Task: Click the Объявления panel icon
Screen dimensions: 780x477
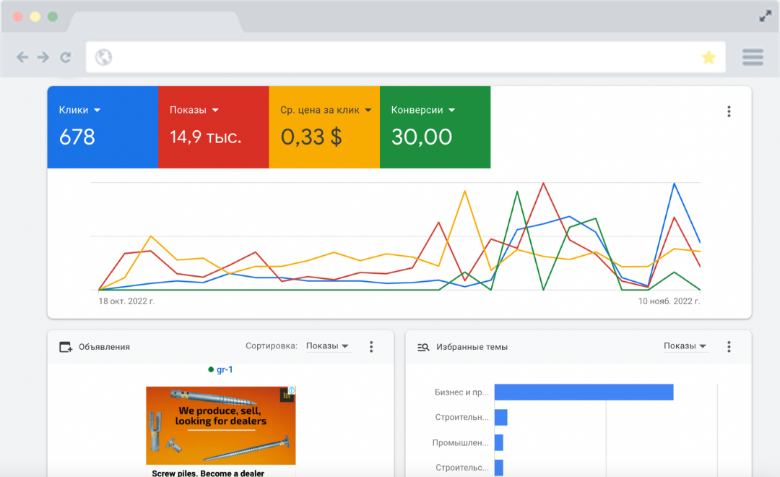Action: (66, 346)
